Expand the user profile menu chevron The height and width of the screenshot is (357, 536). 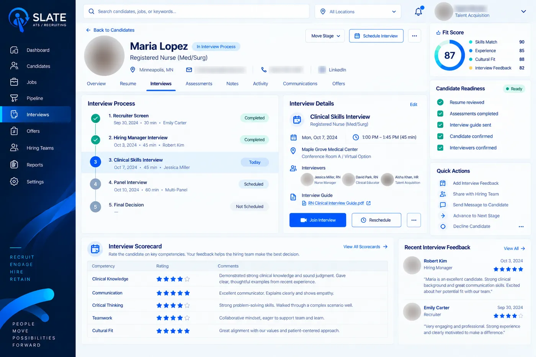(x=523, y=11)
